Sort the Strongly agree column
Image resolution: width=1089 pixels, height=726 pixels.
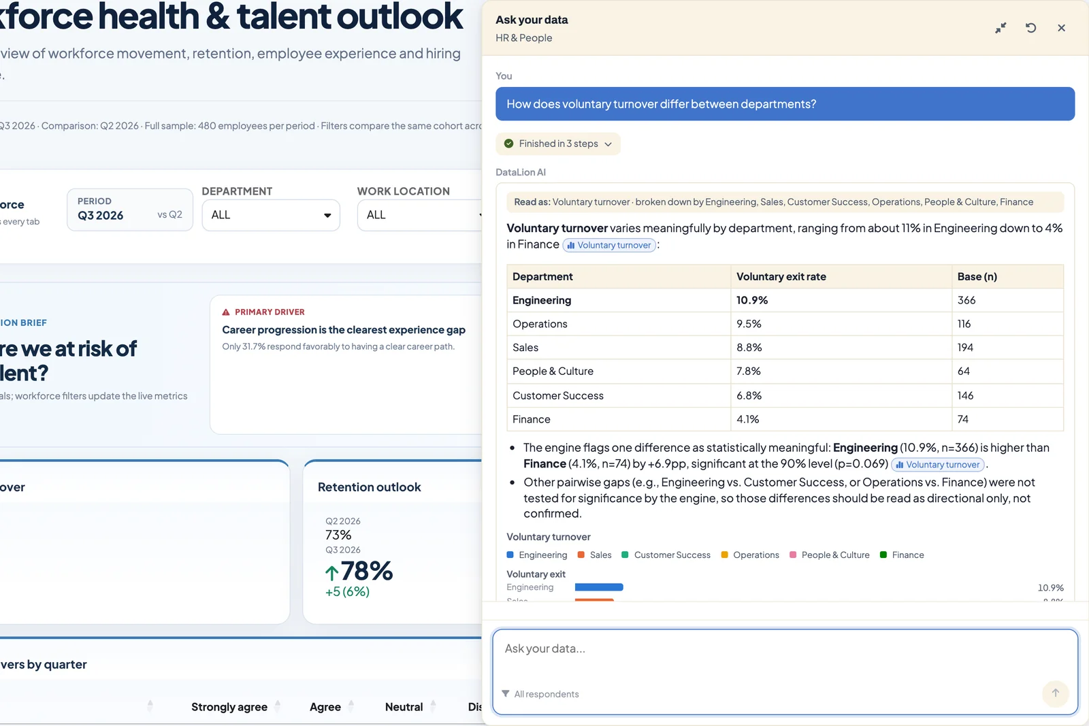[x=278, y=706]
